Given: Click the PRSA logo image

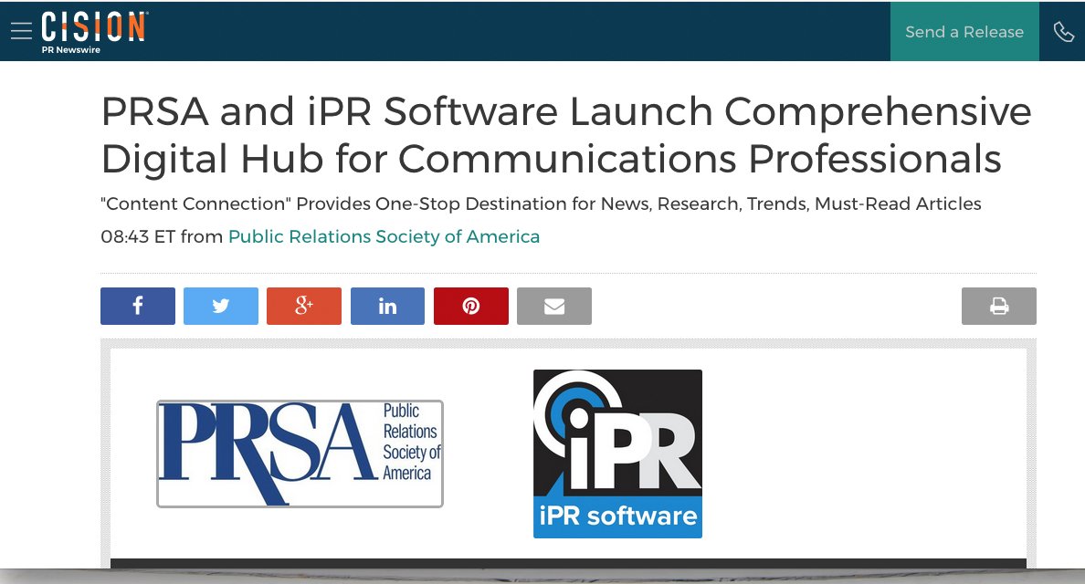Looking at the screenshot, I should click(300, 454).
